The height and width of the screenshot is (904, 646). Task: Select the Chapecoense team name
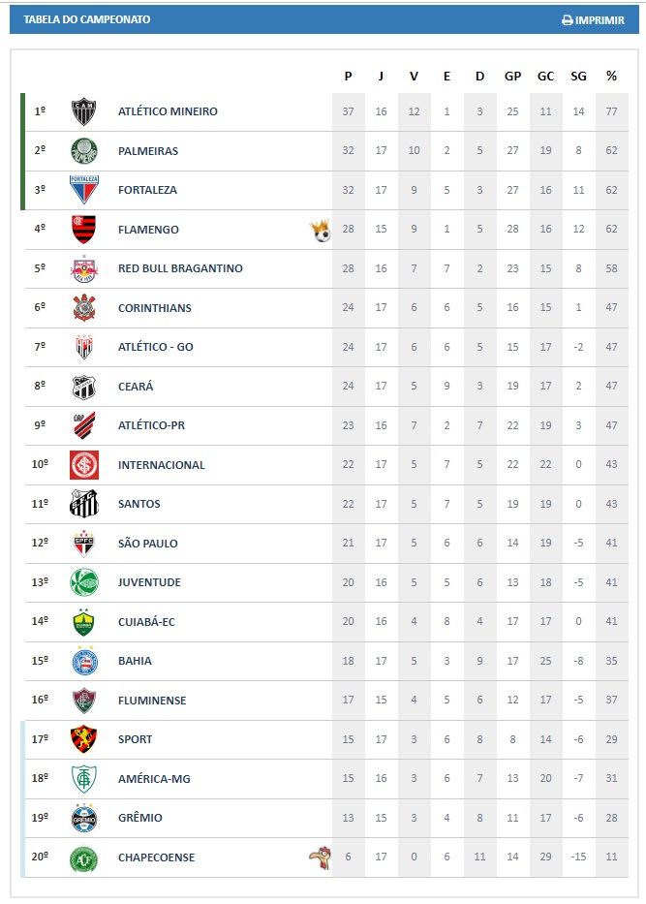tap(156, 857)
